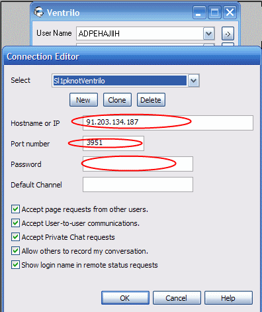
Task: Minimize the Ventrilo window
Action: click(x=199, y=13)
